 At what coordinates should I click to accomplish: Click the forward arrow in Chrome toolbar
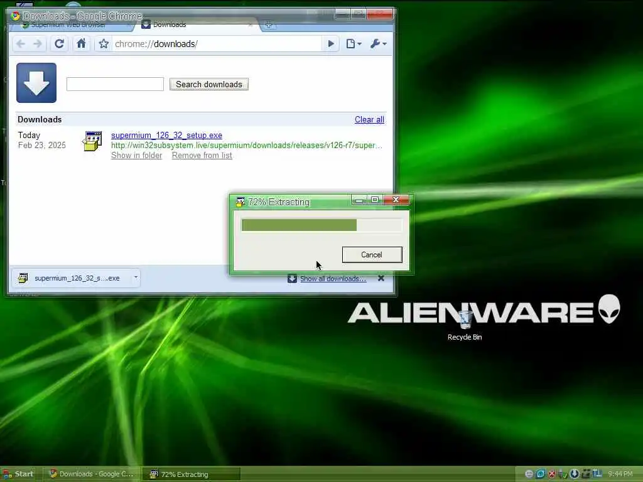click(37, 44)
